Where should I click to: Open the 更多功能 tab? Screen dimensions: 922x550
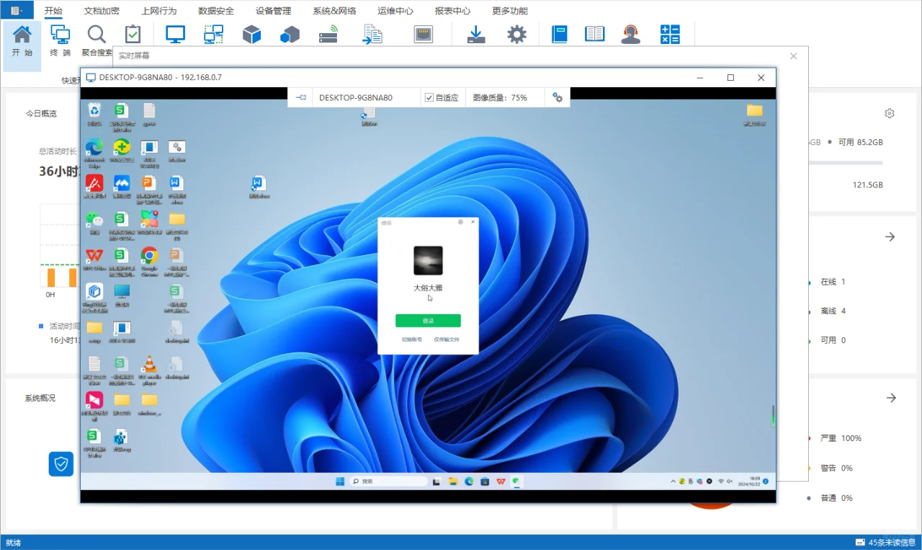tap(510, 11)
